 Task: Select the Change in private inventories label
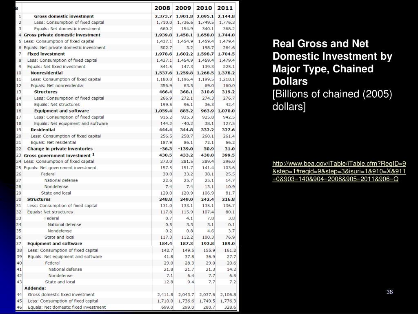60,149
